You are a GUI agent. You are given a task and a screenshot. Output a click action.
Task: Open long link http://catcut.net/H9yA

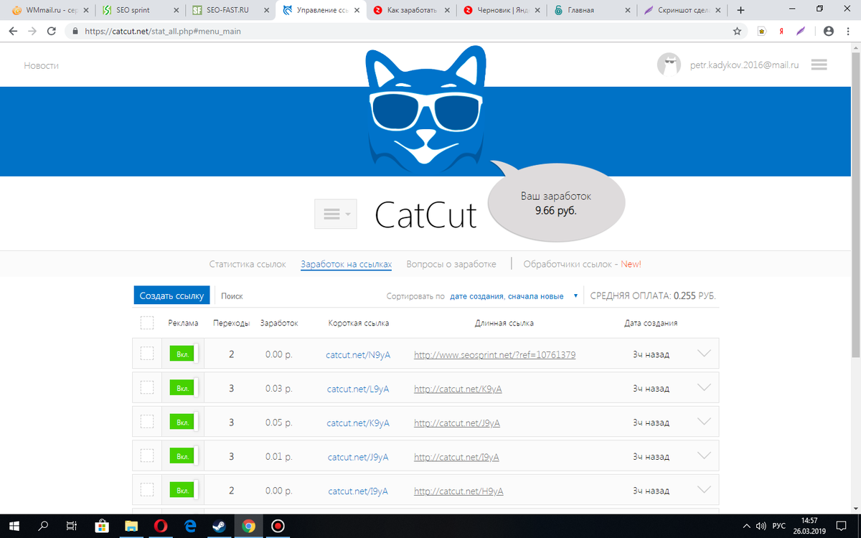tap(458, 491)
